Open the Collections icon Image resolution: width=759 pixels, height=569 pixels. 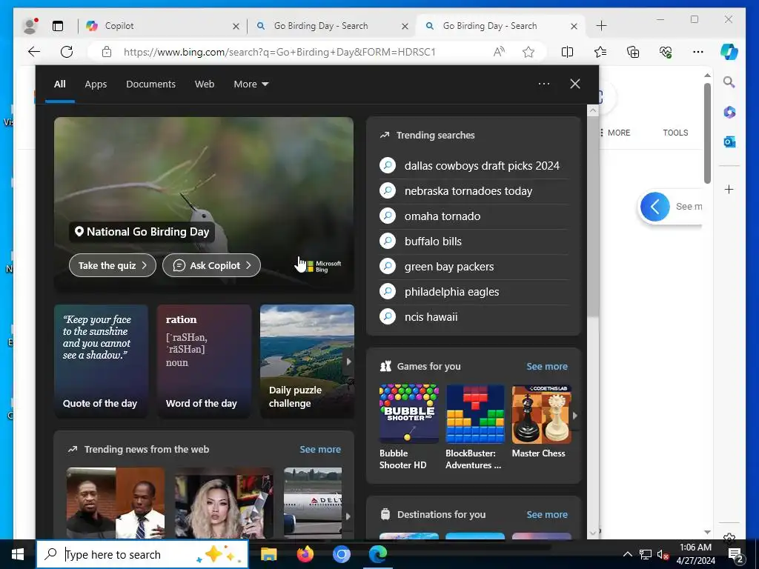[633, 52]
